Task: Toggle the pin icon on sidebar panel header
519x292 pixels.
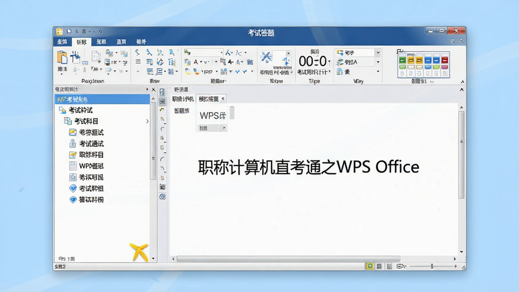Action: [x=147, y=89]
